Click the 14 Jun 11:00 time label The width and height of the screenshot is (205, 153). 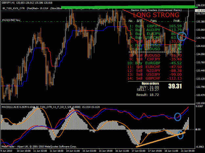click(x=73, y=151)
